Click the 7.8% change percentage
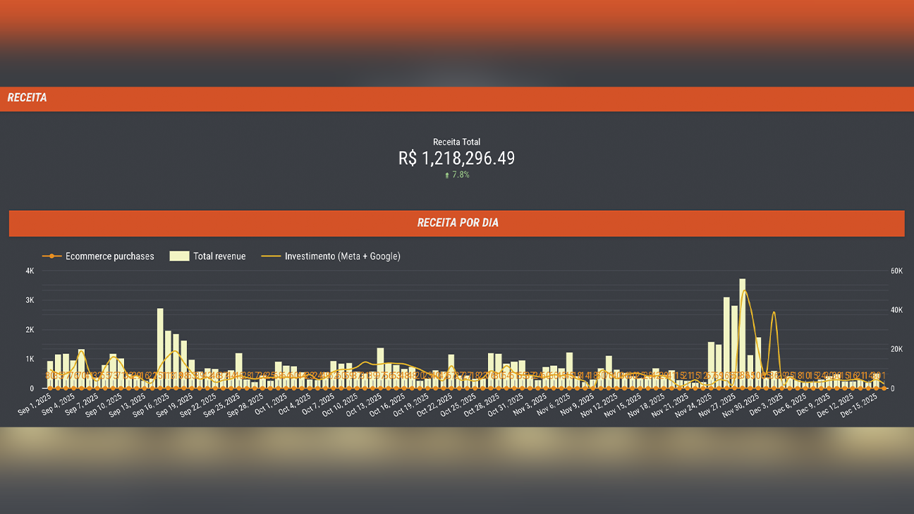 pyautogui.click(x=461, y=175)
